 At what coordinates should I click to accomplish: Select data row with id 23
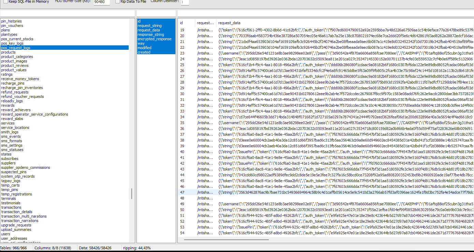pos(326,53)
